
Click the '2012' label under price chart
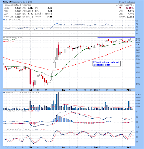click(129, 90)
